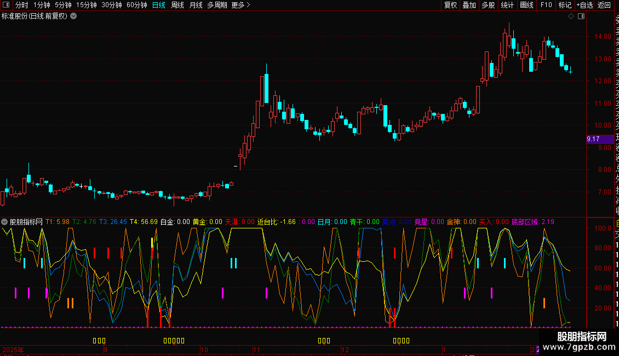
Task: Click the 白金: 0.00 indicator label
Action: click(175, 222)
